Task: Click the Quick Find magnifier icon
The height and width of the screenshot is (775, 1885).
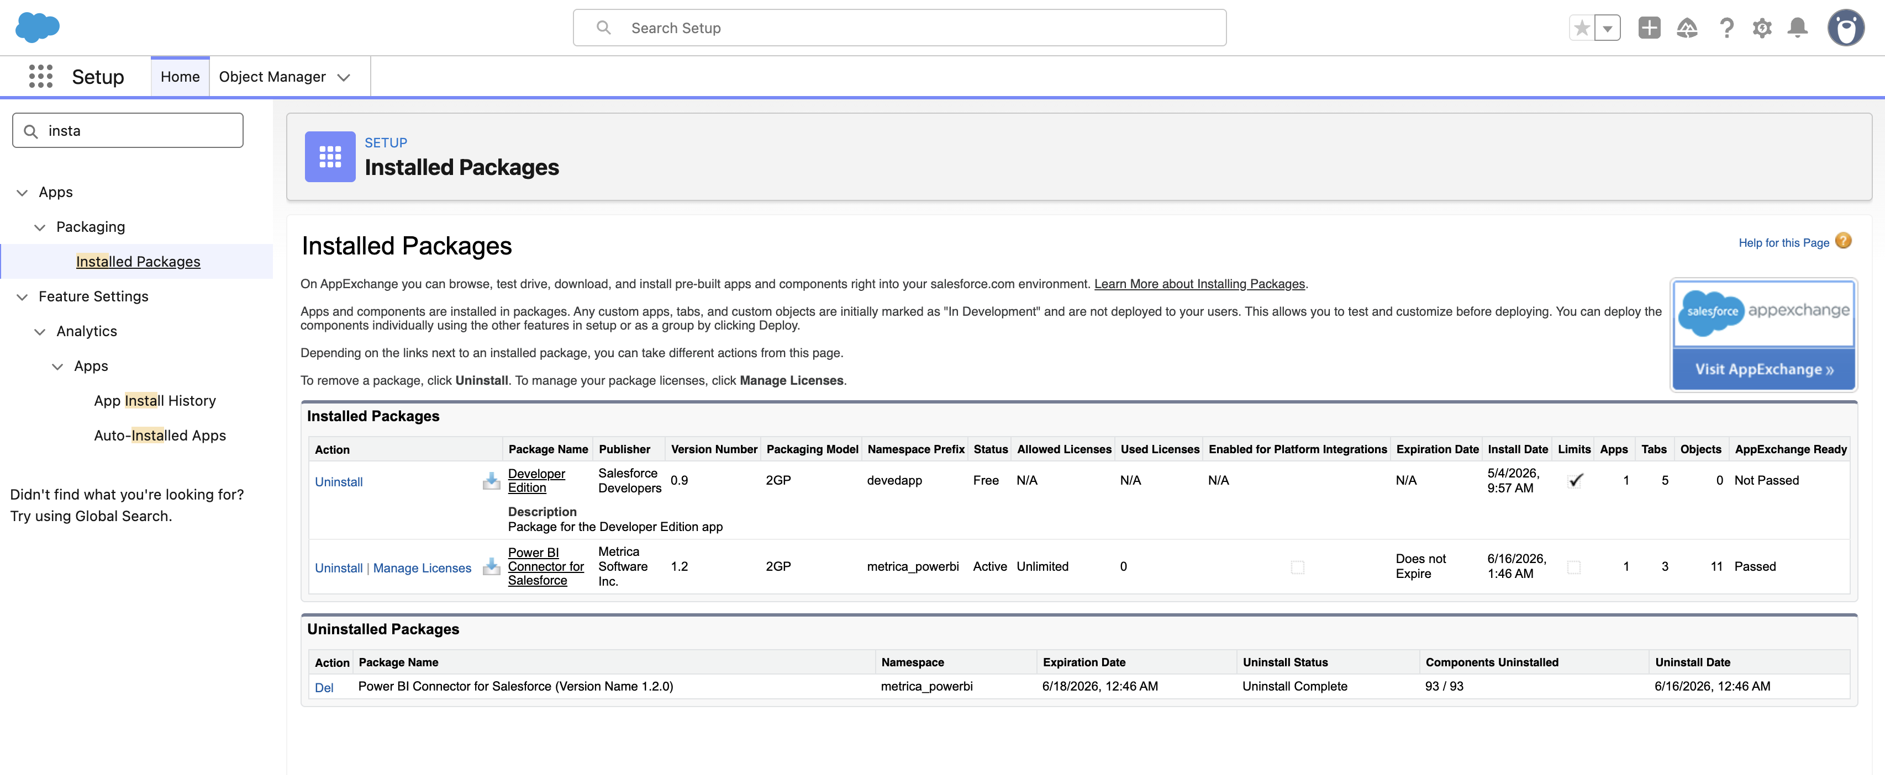Action: pos(31,131)
